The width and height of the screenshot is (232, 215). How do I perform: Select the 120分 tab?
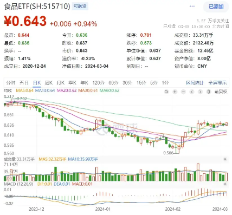point(98,83)
